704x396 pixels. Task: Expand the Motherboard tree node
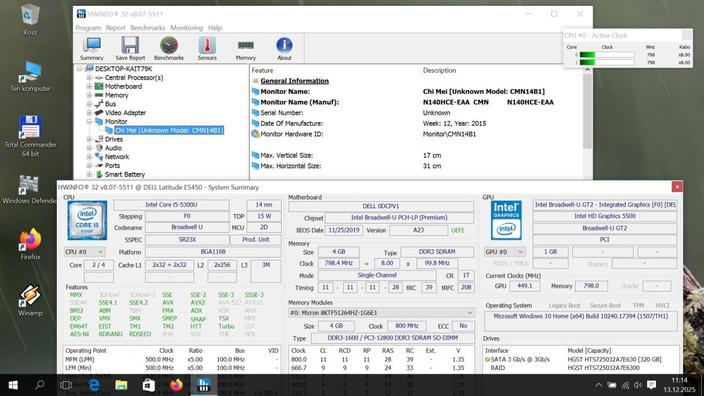(x=89, y=86)
